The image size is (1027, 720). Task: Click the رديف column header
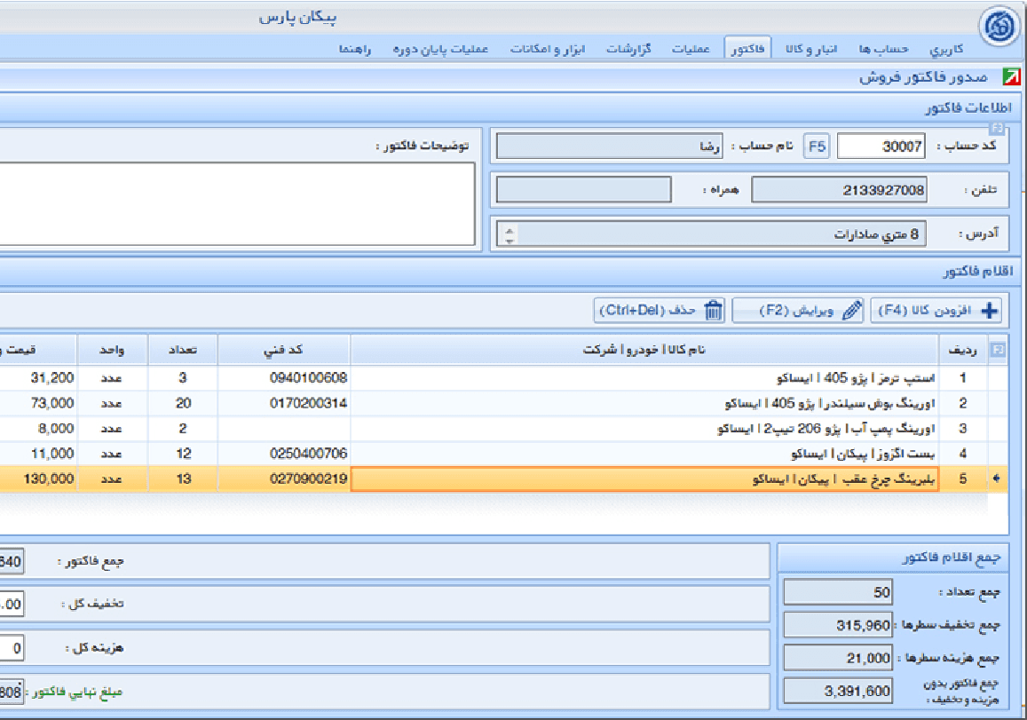pyautogui.click(x=963, y=350)
